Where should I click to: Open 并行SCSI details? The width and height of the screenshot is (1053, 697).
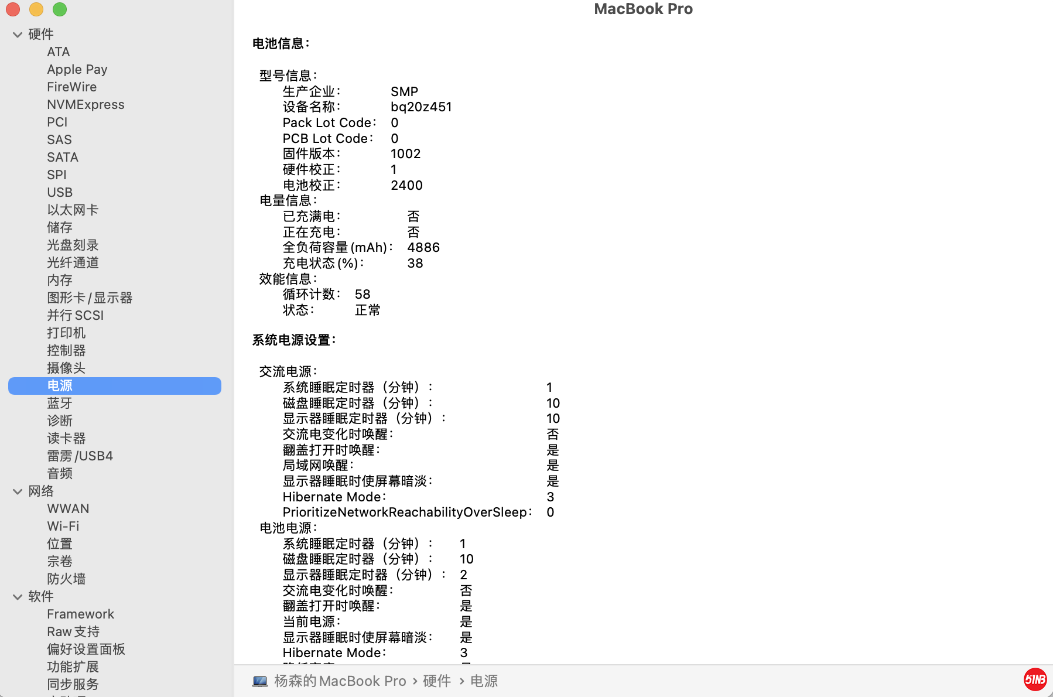(x=76, y=316)
